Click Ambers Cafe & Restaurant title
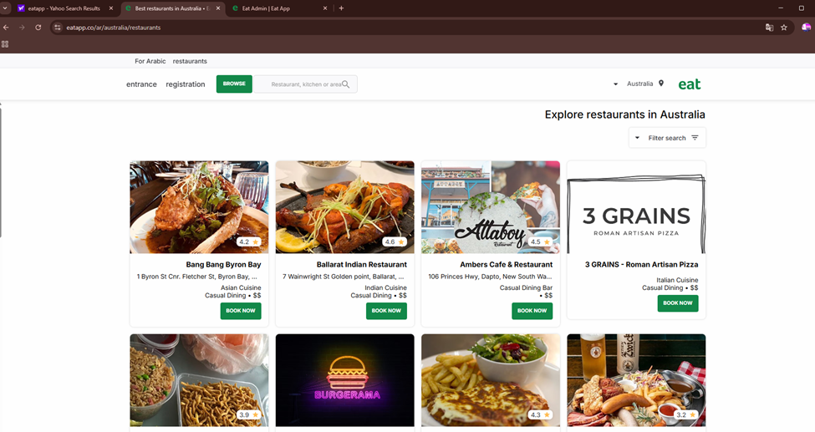 point(507,265)
